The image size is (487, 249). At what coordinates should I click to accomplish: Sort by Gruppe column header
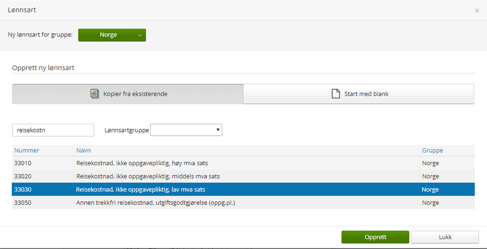click(432, 151)
